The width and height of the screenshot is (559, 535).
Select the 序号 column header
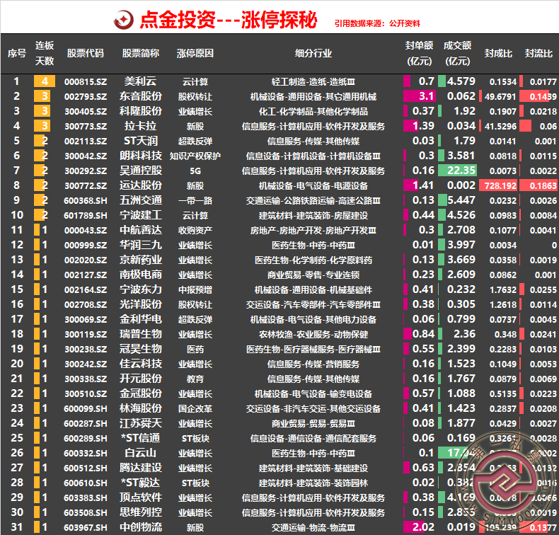(17, 54)
